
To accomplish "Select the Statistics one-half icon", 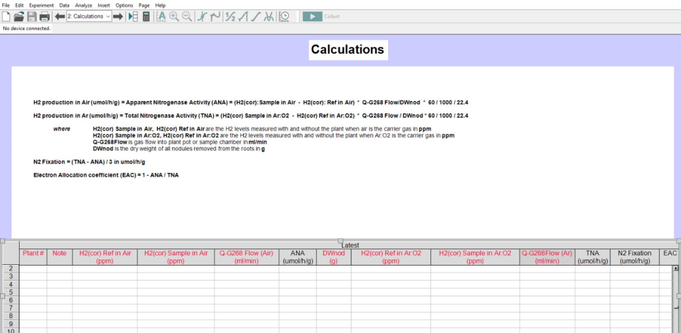I will [230, 16].
